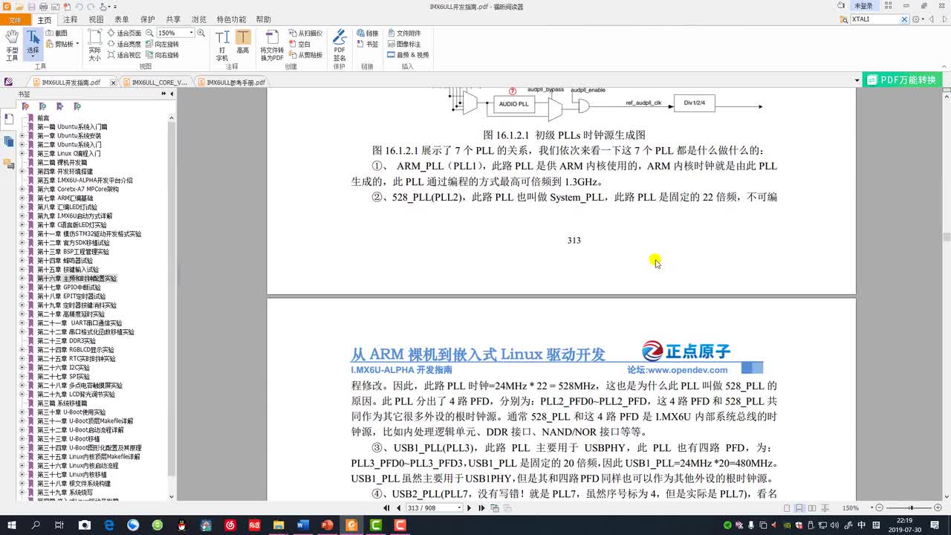Open the 前言 bookmark
This screenshot has height=535, width=951.
(43, 118)
